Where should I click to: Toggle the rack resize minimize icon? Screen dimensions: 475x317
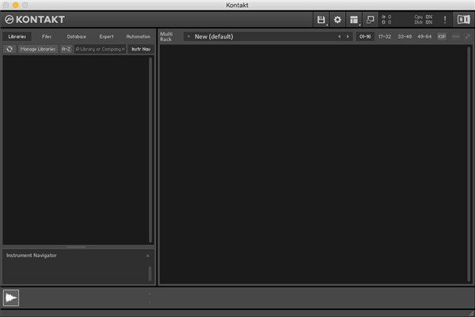pos(467,36)
